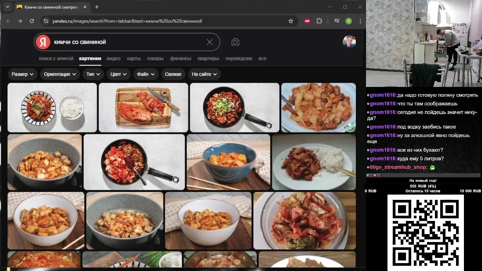Image resolution: width=482 pixels, height=271 pixels.
Task: Open image of kimchi plate with rice bowl
Action: tap(52, 108)
